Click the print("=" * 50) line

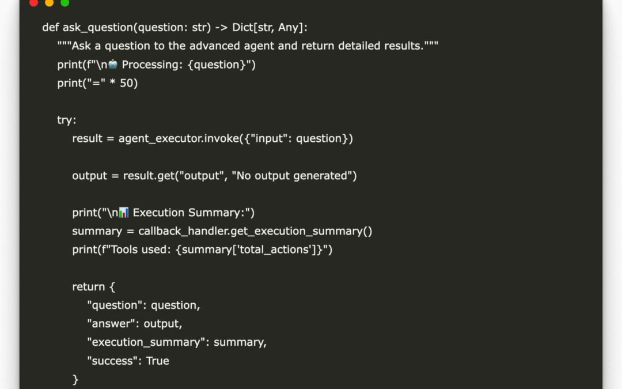click(97, 83)
